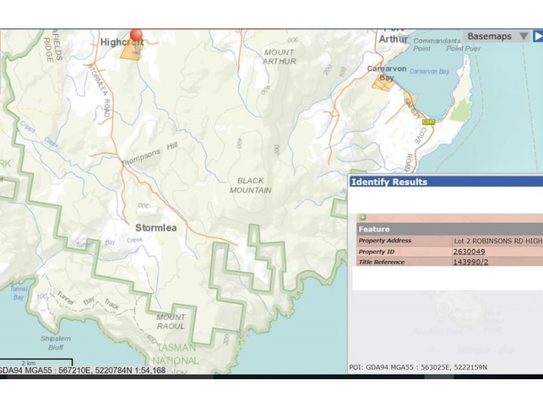Click the Carnarvon Bay locality label
543x407 pixels.
(386, 73)
